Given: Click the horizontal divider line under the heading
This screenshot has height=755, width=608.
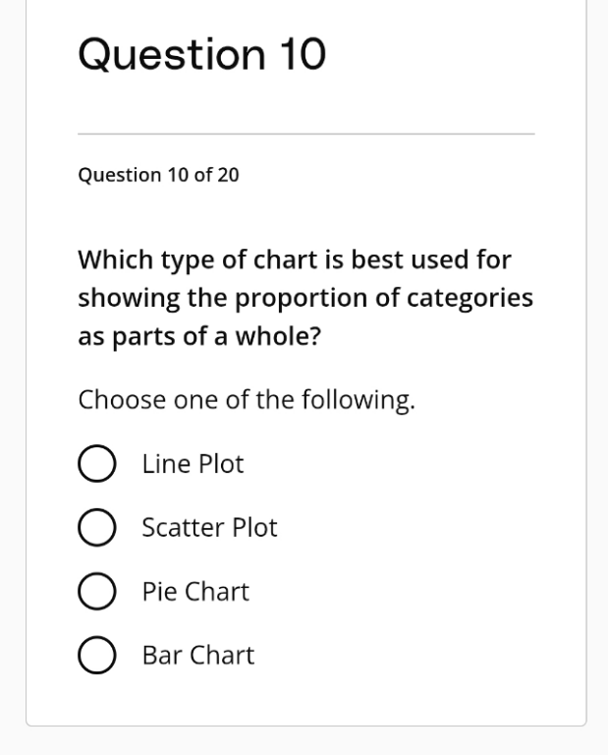Looking at the screenshot, I should (306, 134).
